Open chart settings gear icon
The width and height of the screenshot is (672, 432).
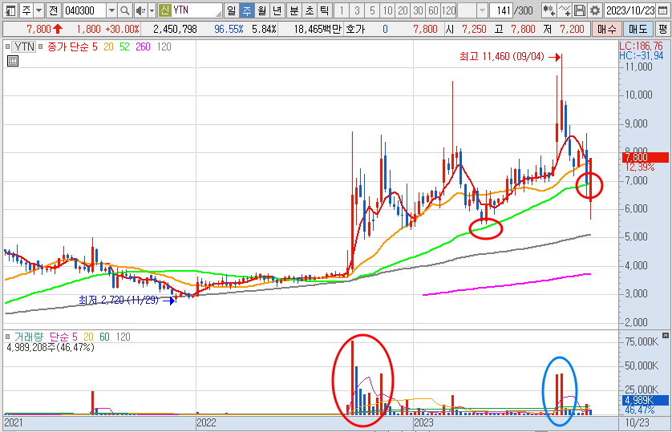(x=594, y=10)
